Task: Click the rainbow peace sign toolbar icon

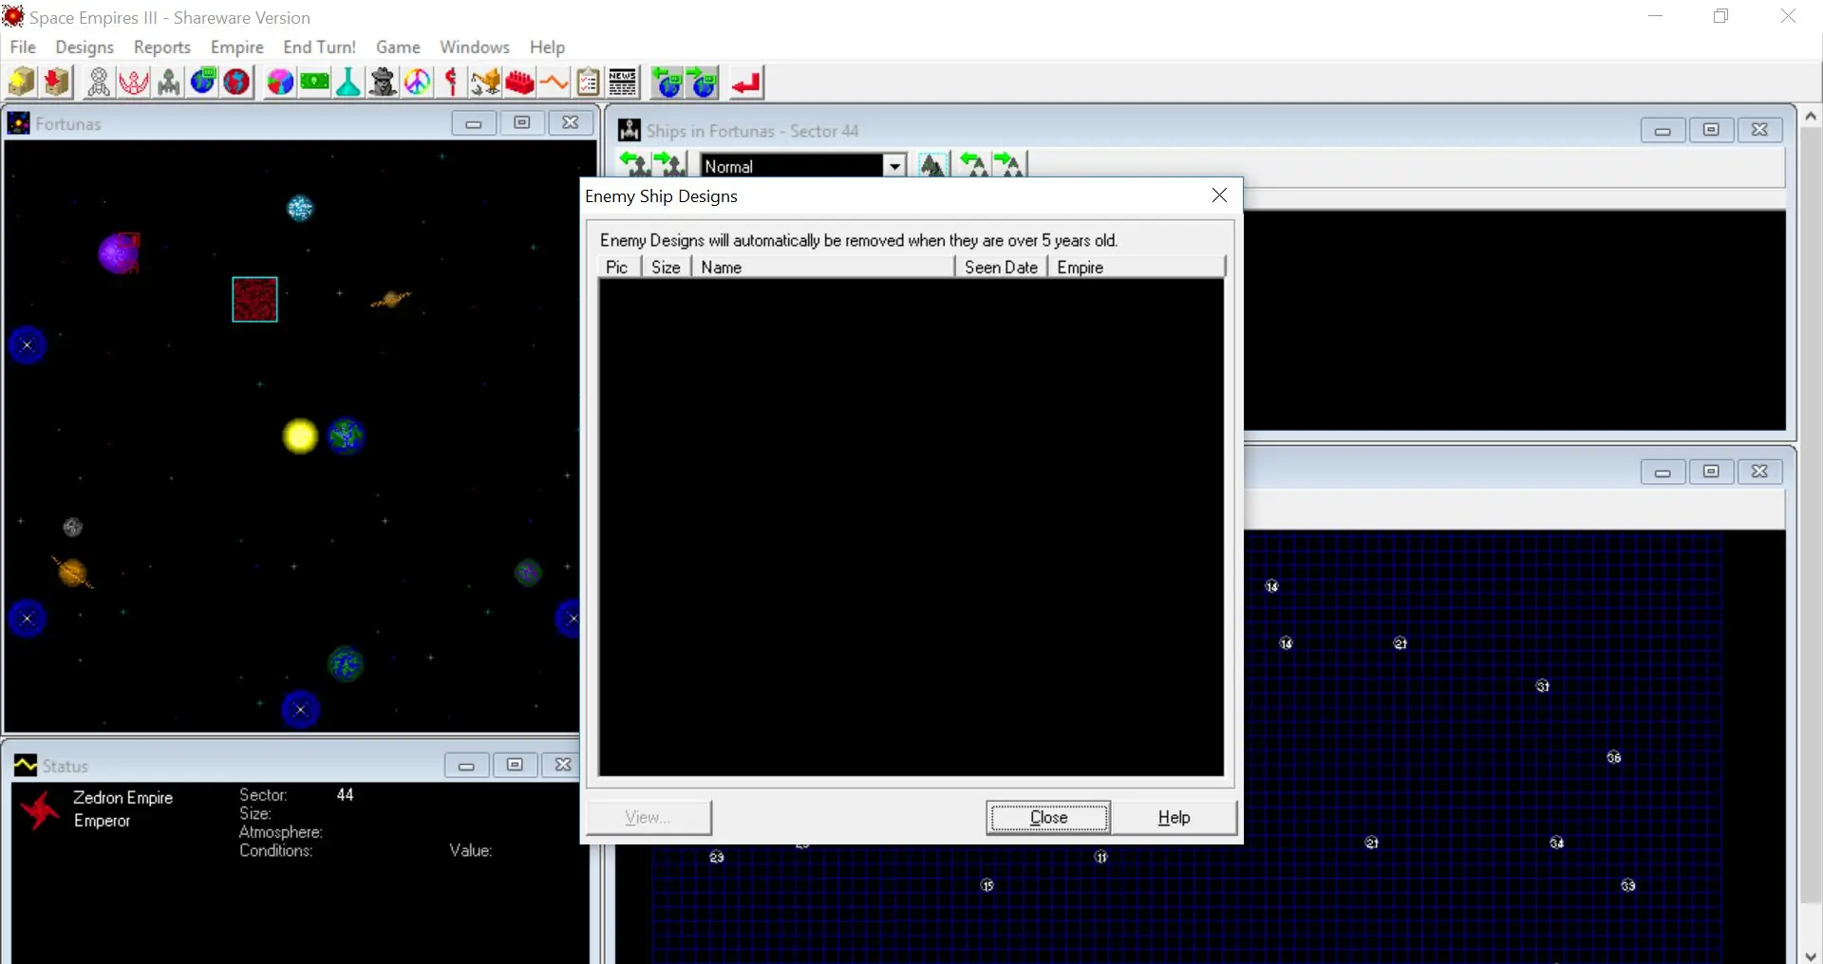Action: click(417, 83)
